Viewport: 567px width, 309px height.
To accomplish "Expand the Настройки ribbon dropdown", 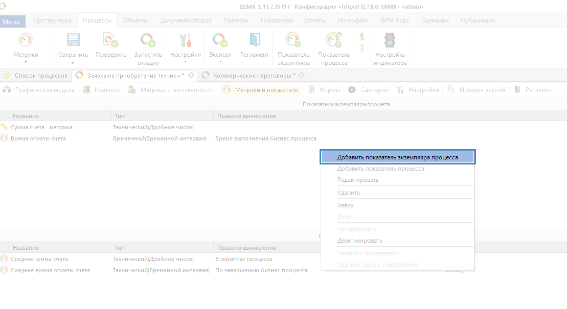I will tap(185, 62).
